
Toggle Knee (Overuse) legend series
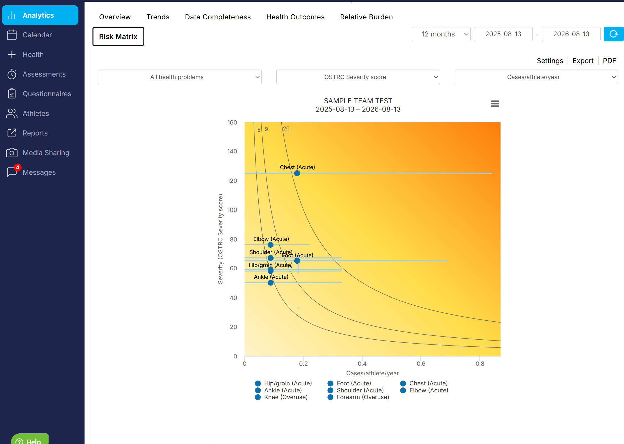pos(281,397)
